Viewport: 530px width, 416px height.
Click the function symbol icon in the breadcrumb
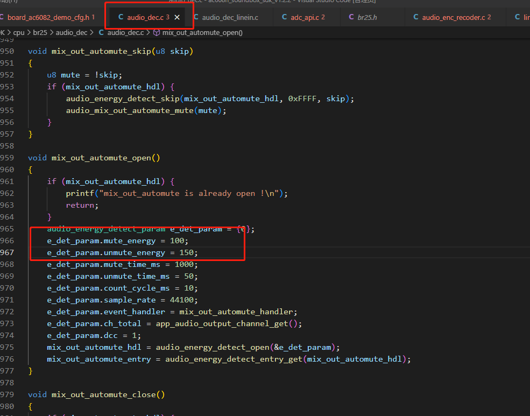pyautogui.click(x=157, y=32)
